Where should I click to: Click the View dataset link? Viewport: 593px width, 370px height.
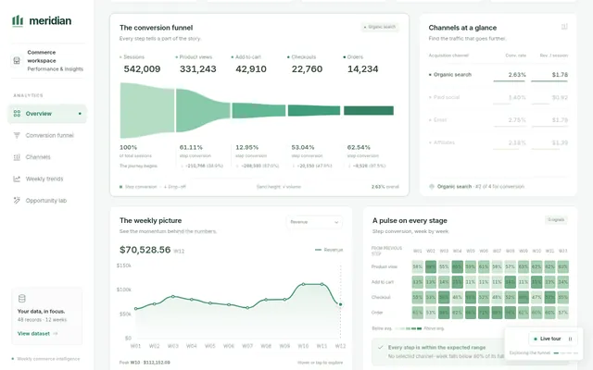(37, 333)
